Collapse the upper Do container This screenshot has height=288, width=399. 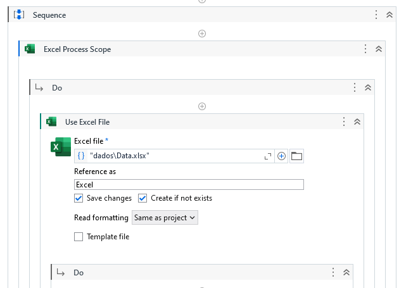click(368, 87)
